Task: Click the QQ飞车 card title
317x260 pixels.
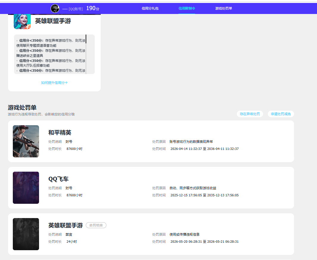Action: (x=58, y=179)
